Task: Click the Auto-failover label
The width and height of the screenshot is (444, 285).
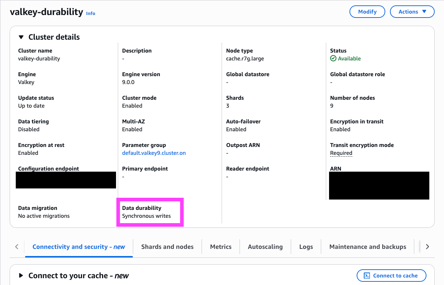Action: (x=243, y=122)
